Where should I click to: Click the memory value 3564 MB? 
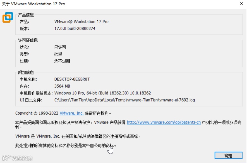(62, 86)
